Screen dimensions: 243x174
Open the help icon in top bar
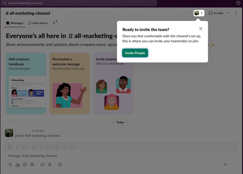pyautogui.click(x=238, y=3)
